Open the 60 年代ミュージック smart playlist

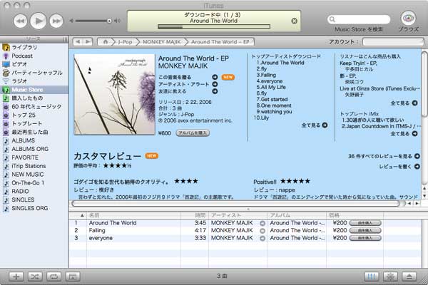tap(34, 107)
